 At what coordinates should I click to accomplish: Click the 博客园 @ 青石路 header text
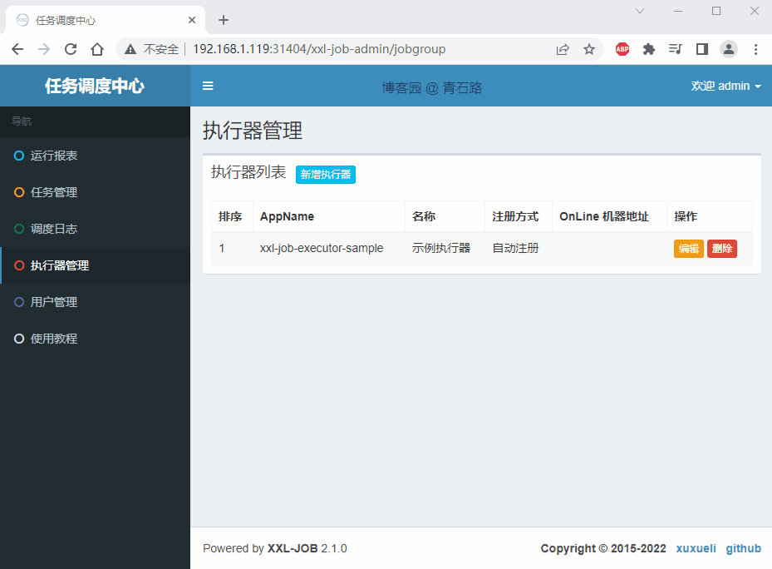432,88
